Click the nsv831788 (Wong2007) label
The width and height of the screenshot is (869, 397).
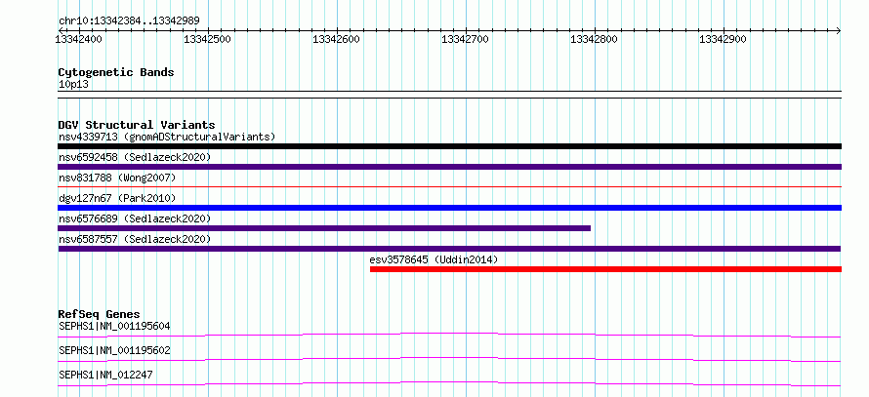pos(117,178)
